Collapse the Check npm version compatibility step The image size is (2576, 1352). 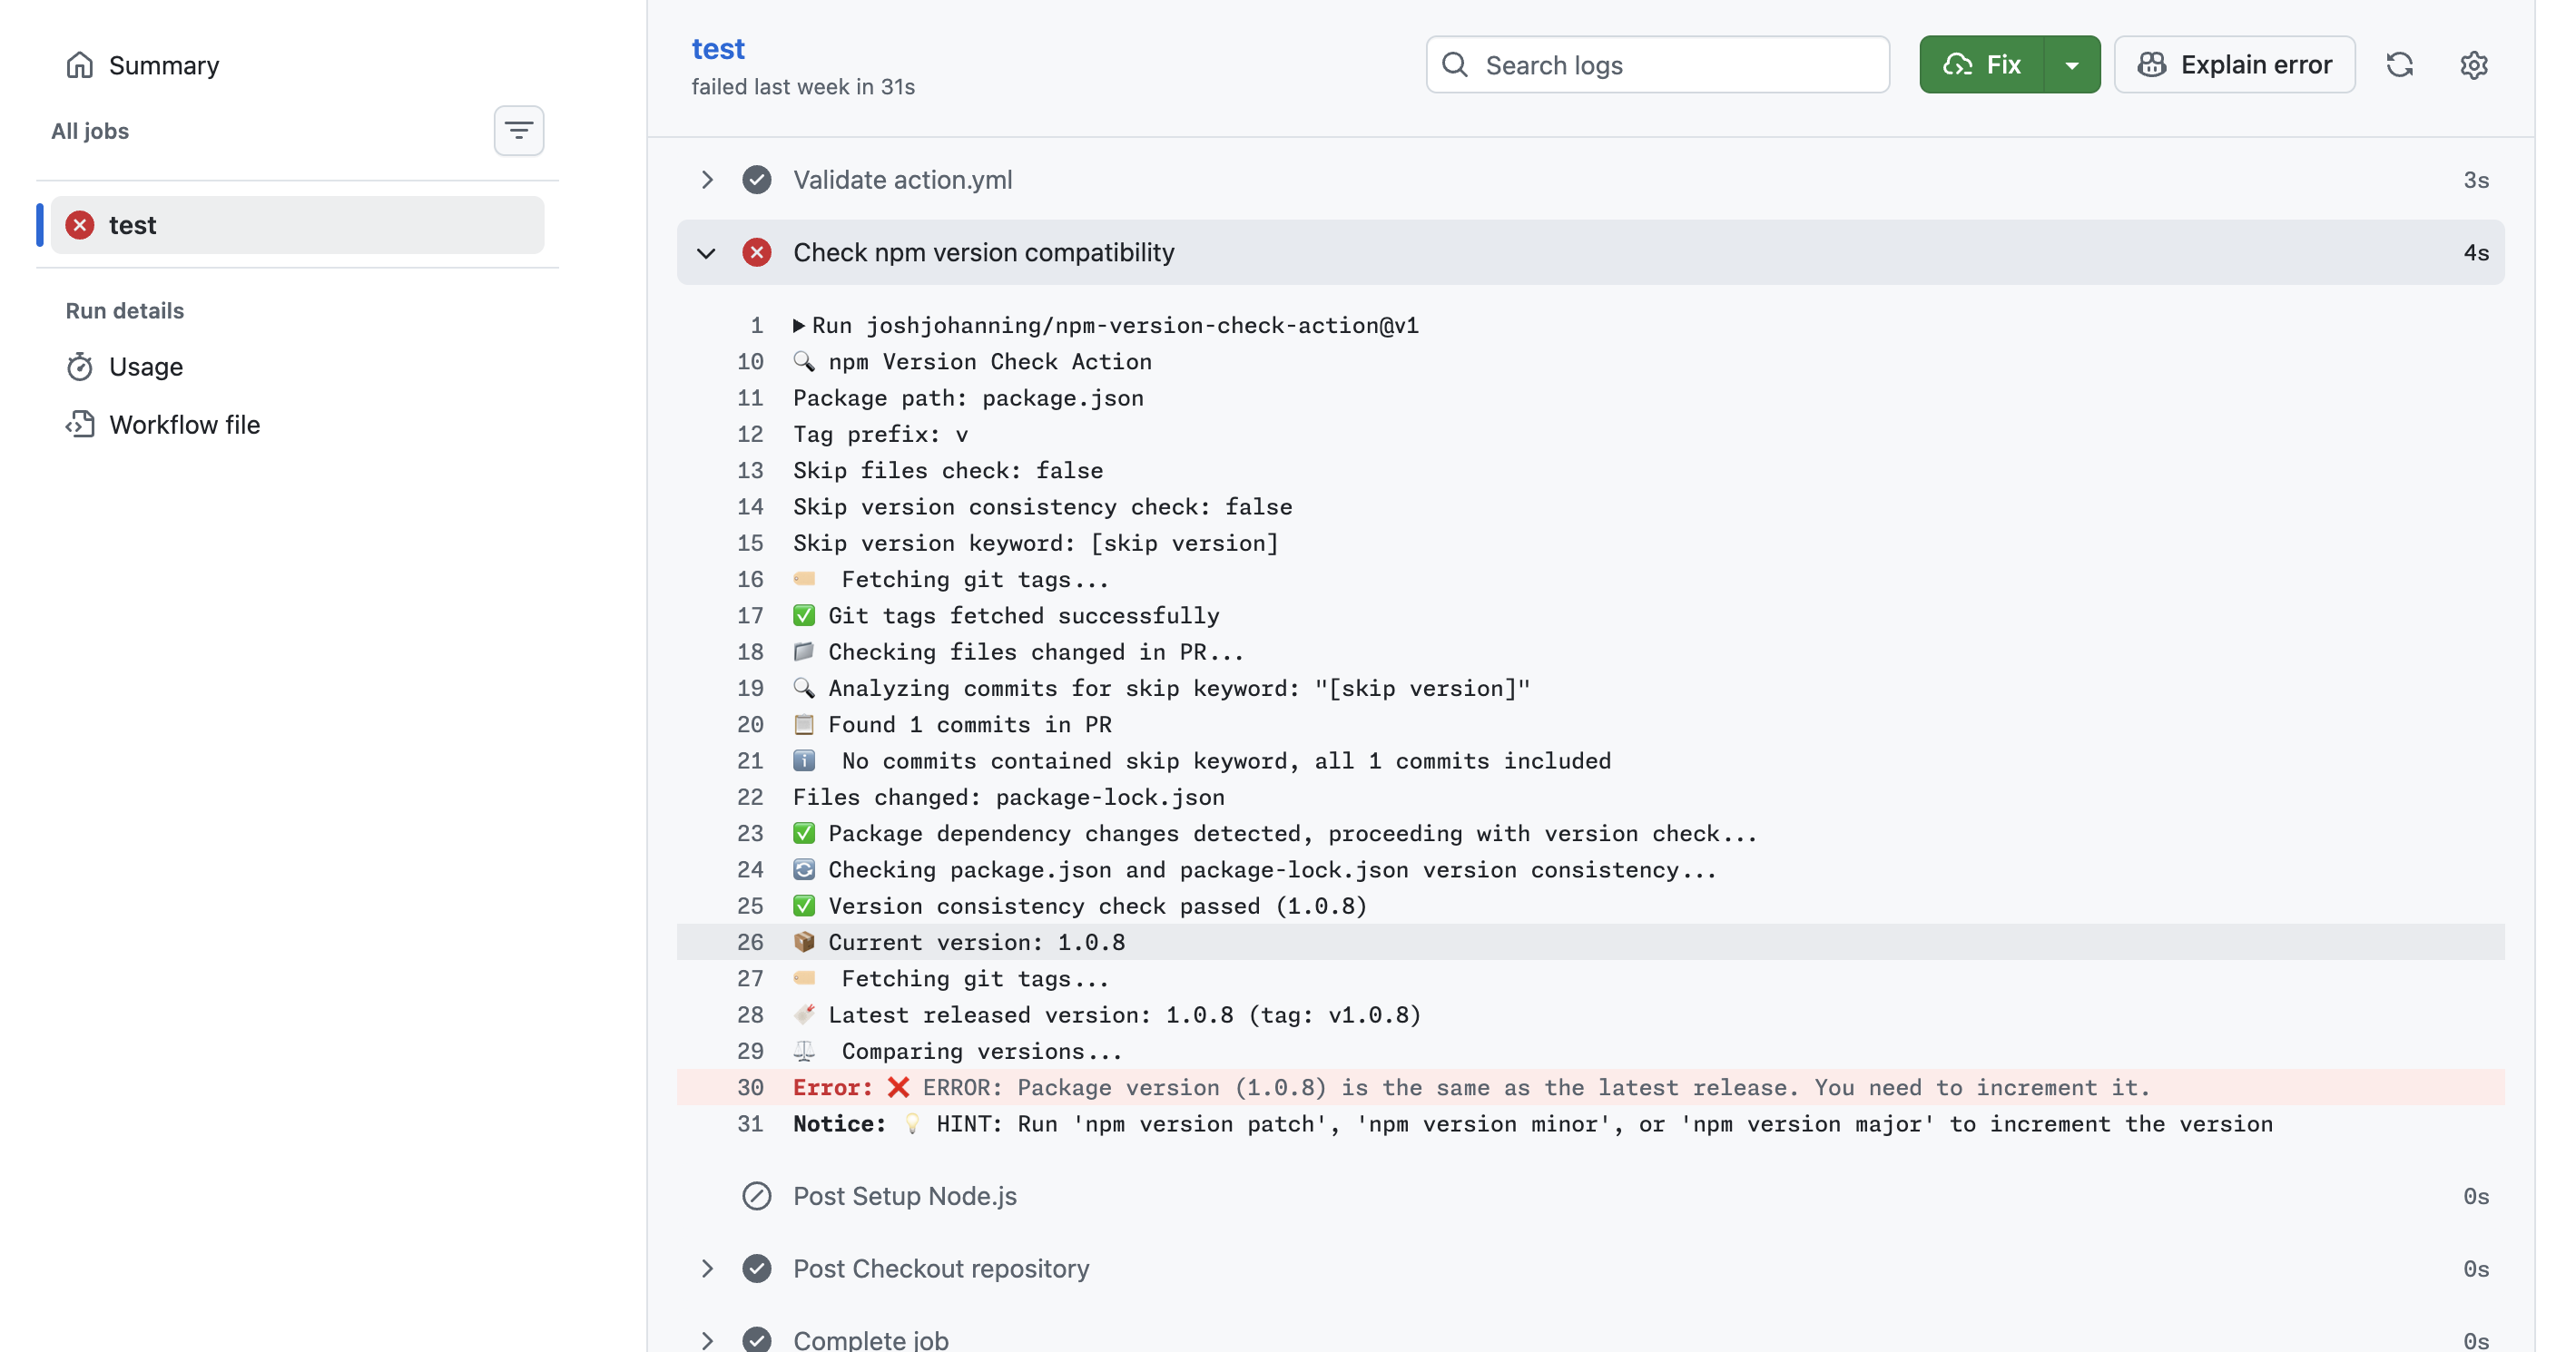pyautogui.click(x=706, y=253)
